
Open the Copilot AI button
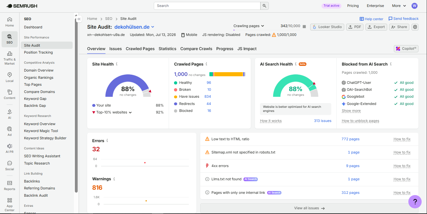pos(406,49)
